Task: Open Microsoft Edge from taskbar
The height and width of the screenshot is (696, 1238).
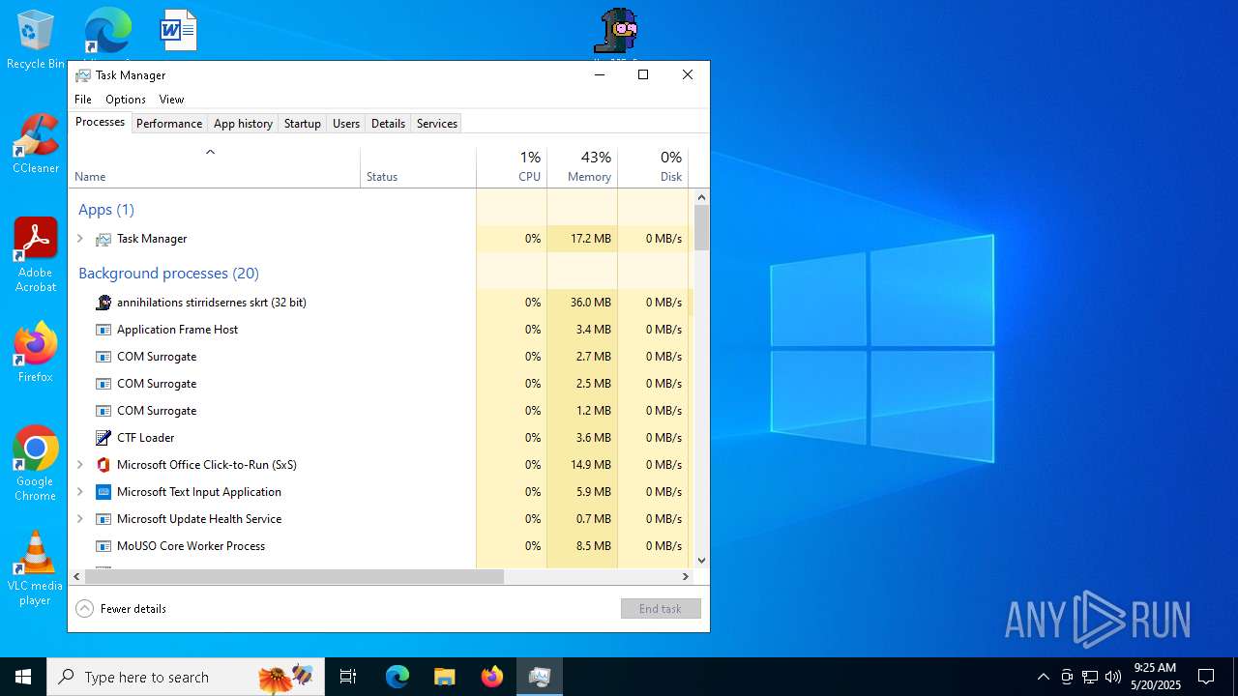Action: (398, 677)
